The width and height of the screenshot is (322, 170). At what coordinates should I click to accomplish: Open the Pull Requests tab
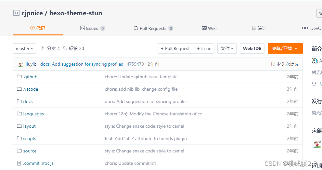coord(154,28)
